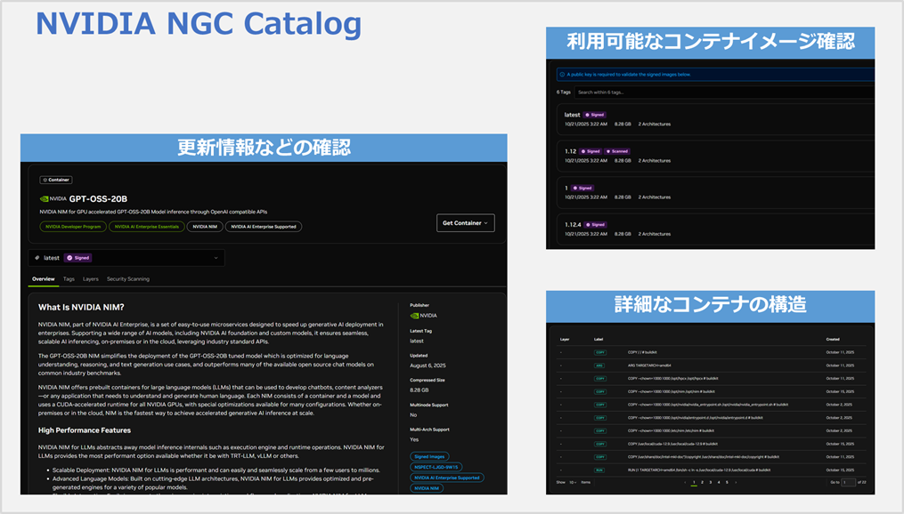Click the Container type badge icon
Viewport: 904px width, 514px height.
pyautogui.click(x=45, y=180)
